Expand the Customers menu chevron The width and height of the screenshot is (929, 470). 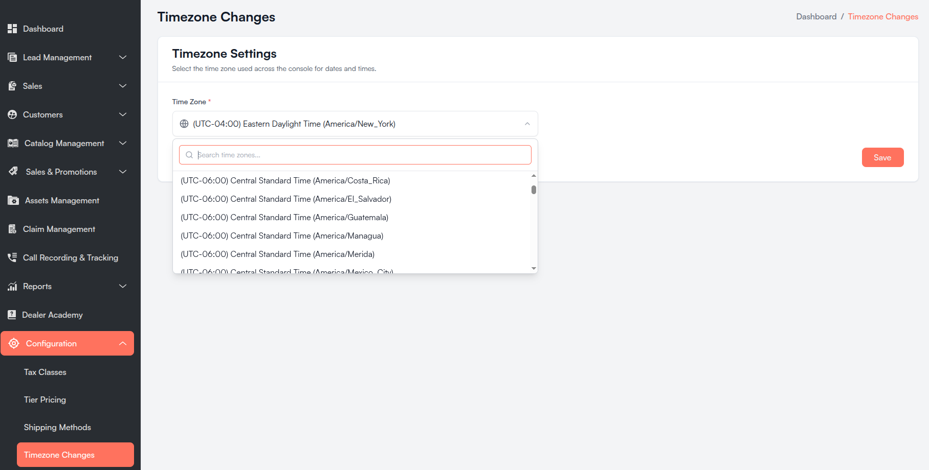click(123, 114)
